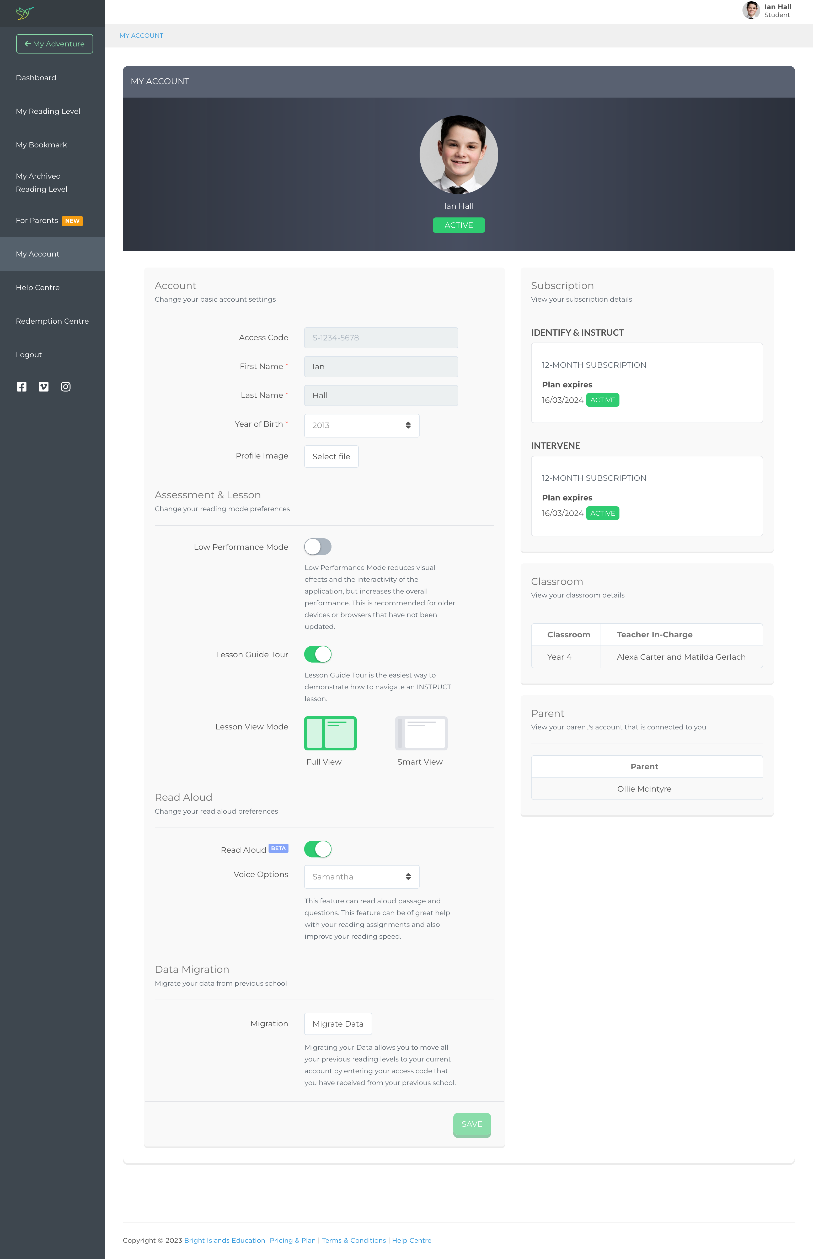Click the hummingbird logo icon
Image resolution: width=813 pixels, height=1259 pixels.
pyautogui.click(x=25, y=13)
